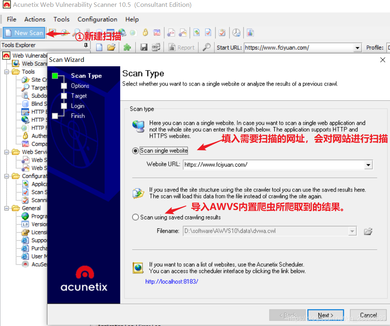This screenshot has height=326, width=390.
Task: Pin the Tools Explorer panel
Action: click(x=86, y=45)
